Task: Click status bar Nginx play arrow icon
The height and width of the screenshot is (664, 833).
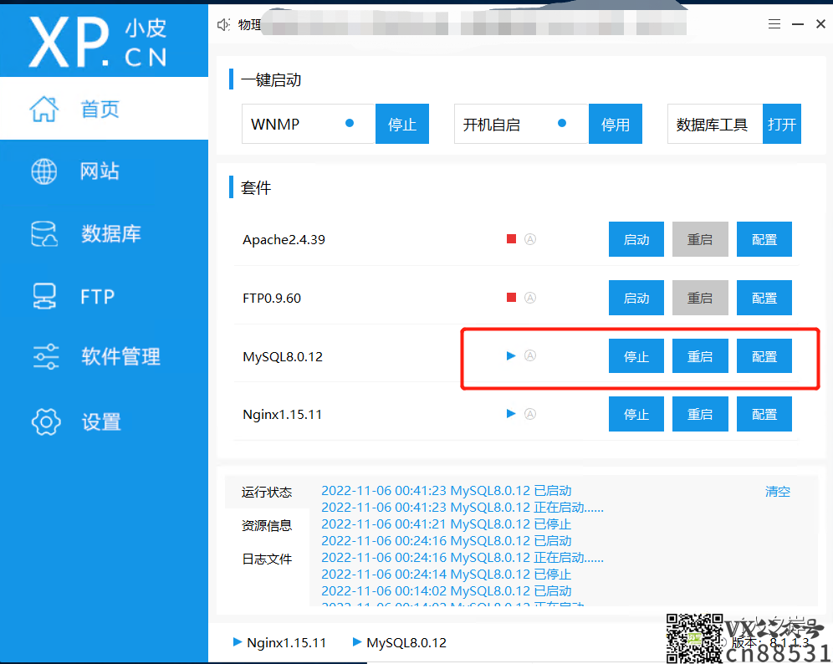Action: click(x=238, y=641)
